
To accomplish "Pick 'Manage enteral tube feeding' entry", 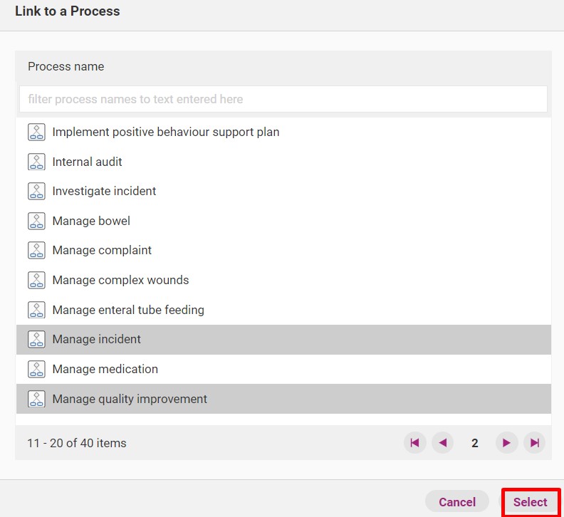I will 284,310.
